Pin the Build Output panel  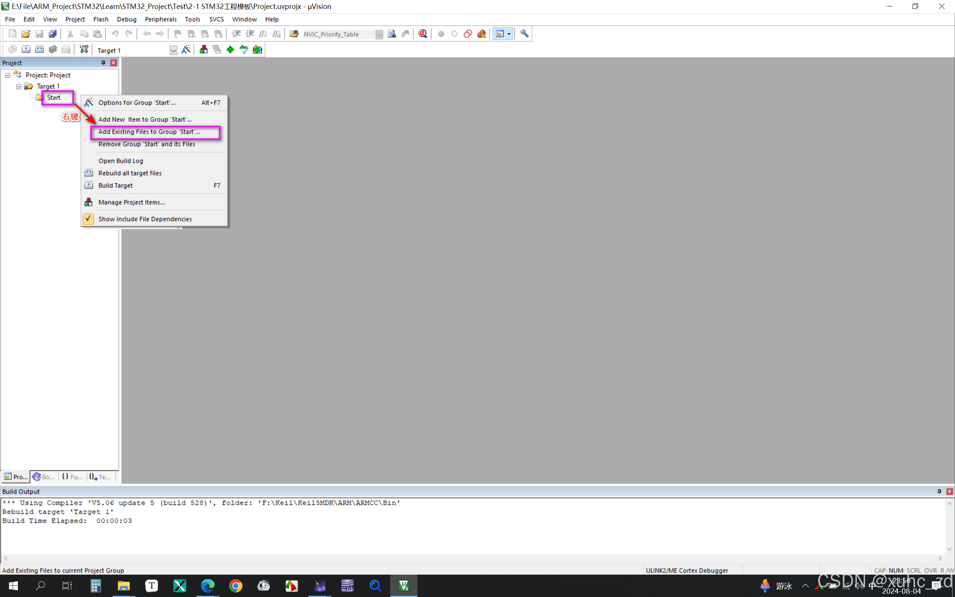[939, 491]
